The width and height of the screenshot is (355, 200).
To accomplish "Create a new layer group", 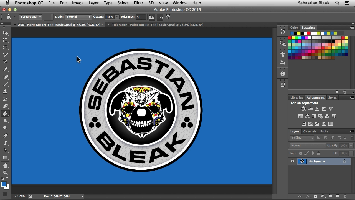I will point(330,196).
